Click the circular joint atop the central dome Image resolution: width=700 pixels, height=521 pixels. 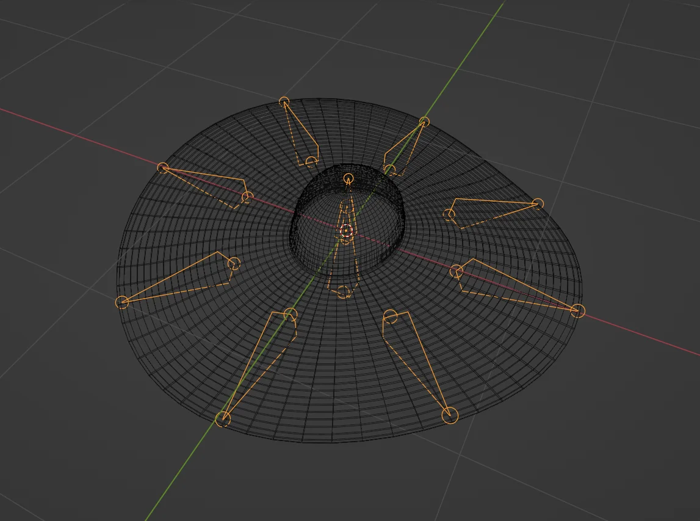coord(348,179)
